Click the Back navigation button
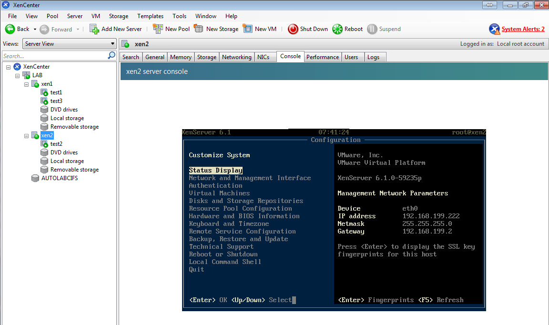This screenshot has width=549, height=325. (x=17, y=29)
